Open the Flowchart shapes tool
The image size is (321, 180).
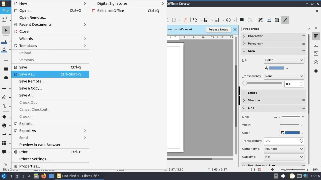click(4, 143)
